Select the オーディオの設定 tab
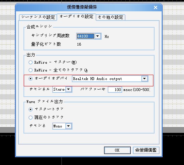 [76, 17]
